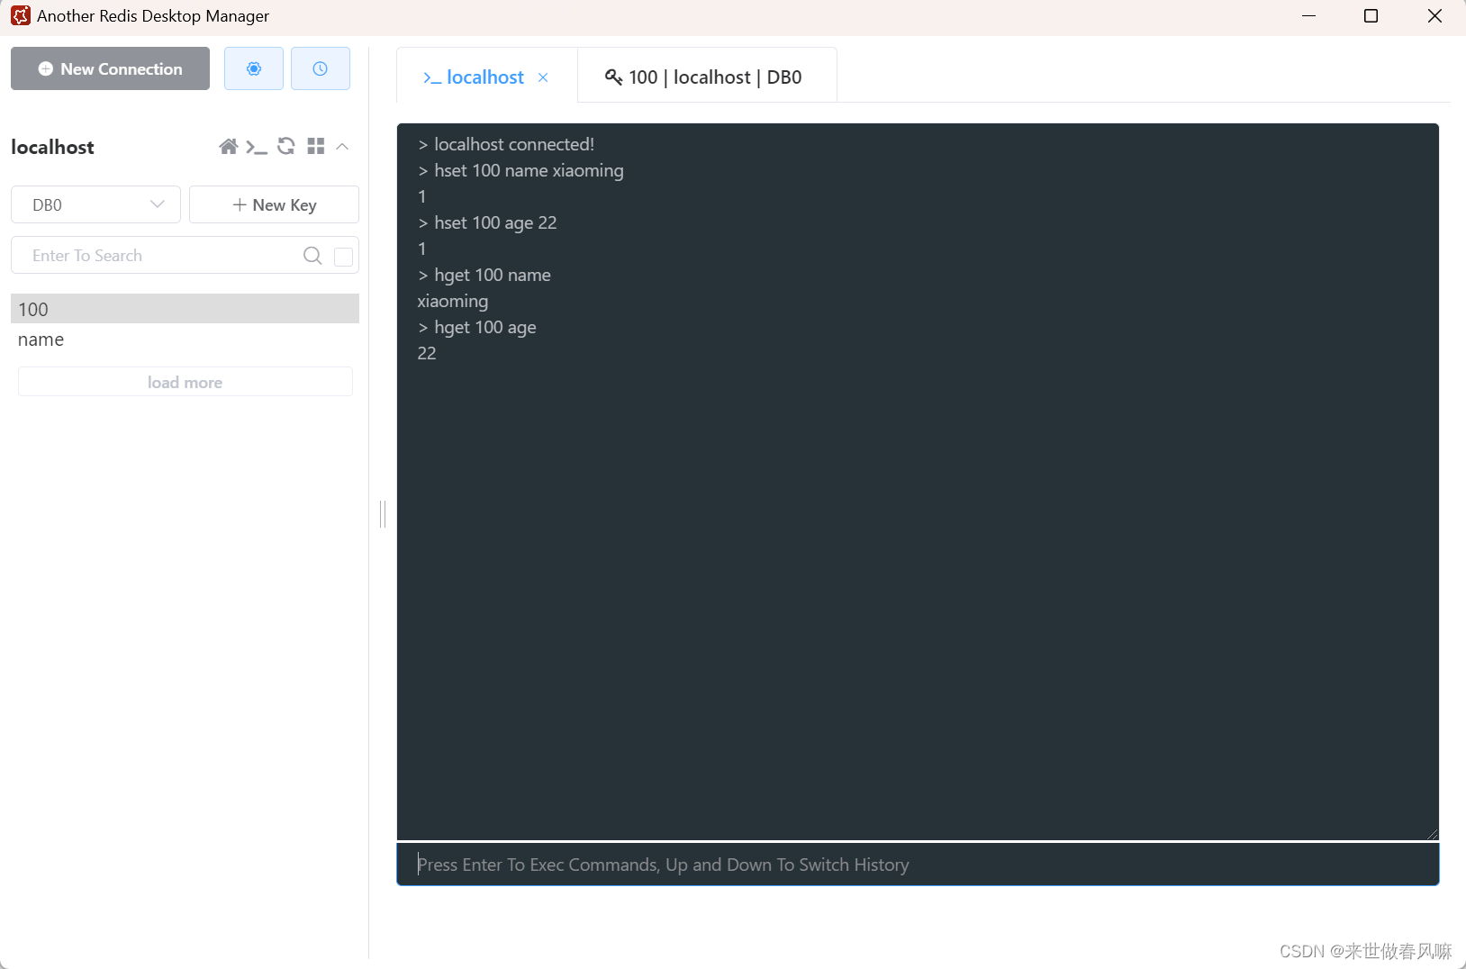Select key 100 in the list
Viewport: 1466px width, 969px height.
point(185,309)
